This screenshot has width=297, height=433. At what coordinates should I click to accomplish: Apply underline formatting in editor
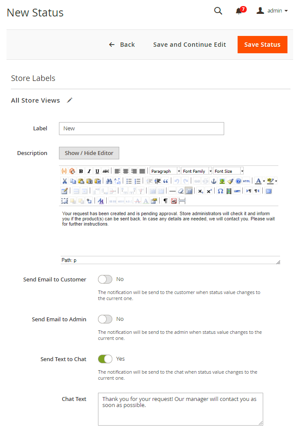pyautogui.click(x=98, y=171)
